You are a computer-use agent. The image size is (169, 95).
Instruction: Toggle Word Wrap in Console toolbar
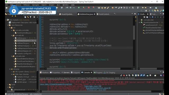tap(138, 75)
